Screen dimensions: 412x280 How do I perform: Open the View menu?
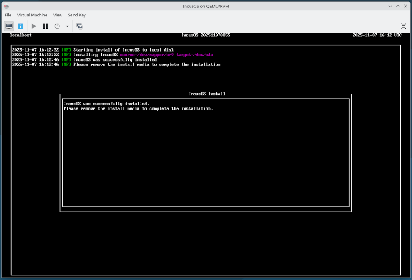58,15
